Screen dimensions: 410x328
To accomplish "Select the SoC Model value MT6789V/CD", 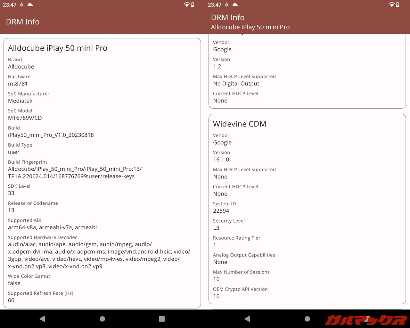I will tap(25, 118).
